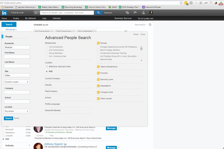Check Chicago Networking Hub for HR group
Image resolution: width=224 pixels, height=149 pixels.
point(98,47)
